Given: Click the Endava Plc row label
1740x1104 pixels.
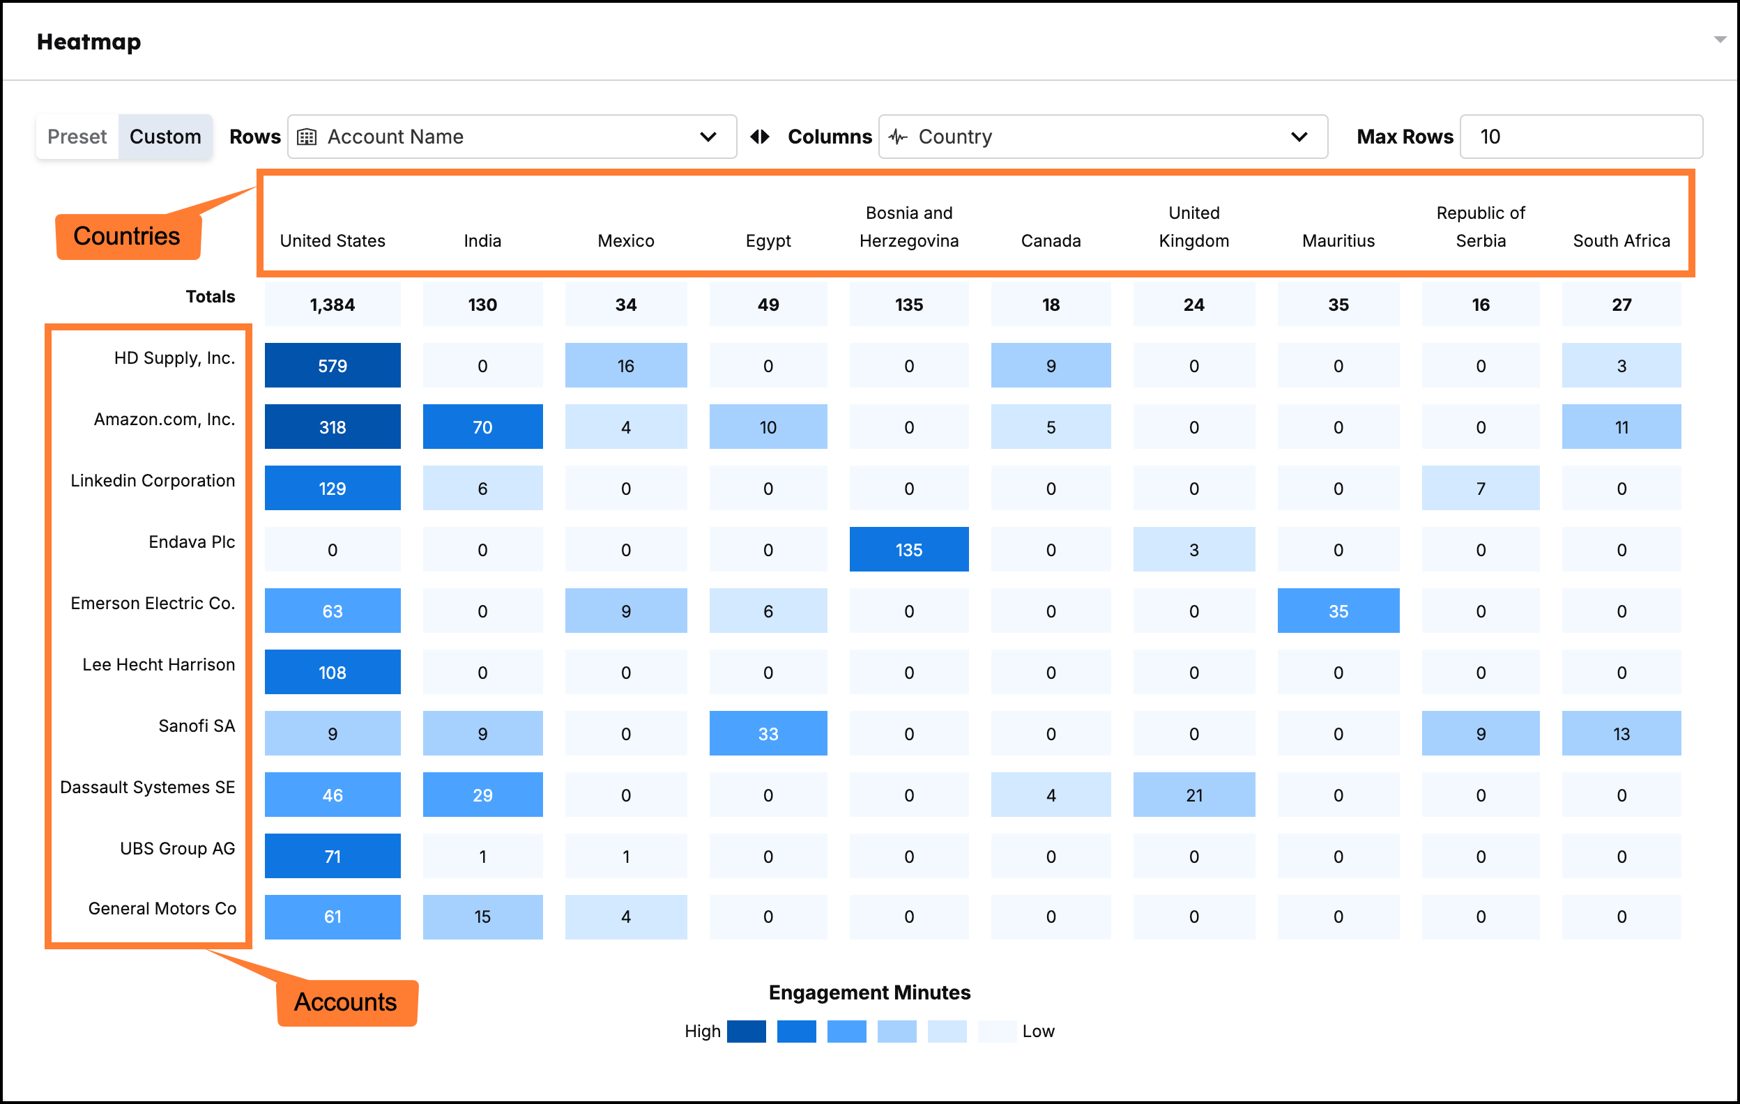Looking at the screenshot, I should pos(192,542).
